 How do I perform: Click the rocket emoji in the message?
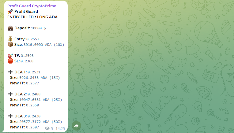click(10, 12)
